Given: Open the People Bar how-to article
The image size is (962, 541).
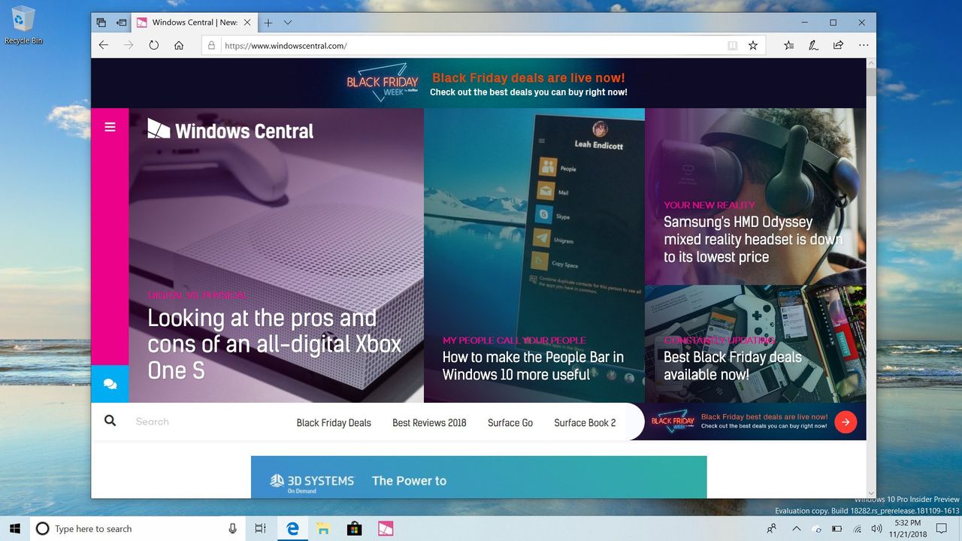Looking at the screenshot, I should [x=533, y=365].
